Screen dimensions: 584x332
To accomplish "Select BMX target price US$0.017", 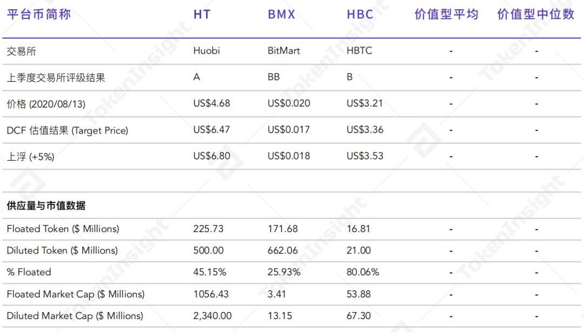I will coord(289,130).
